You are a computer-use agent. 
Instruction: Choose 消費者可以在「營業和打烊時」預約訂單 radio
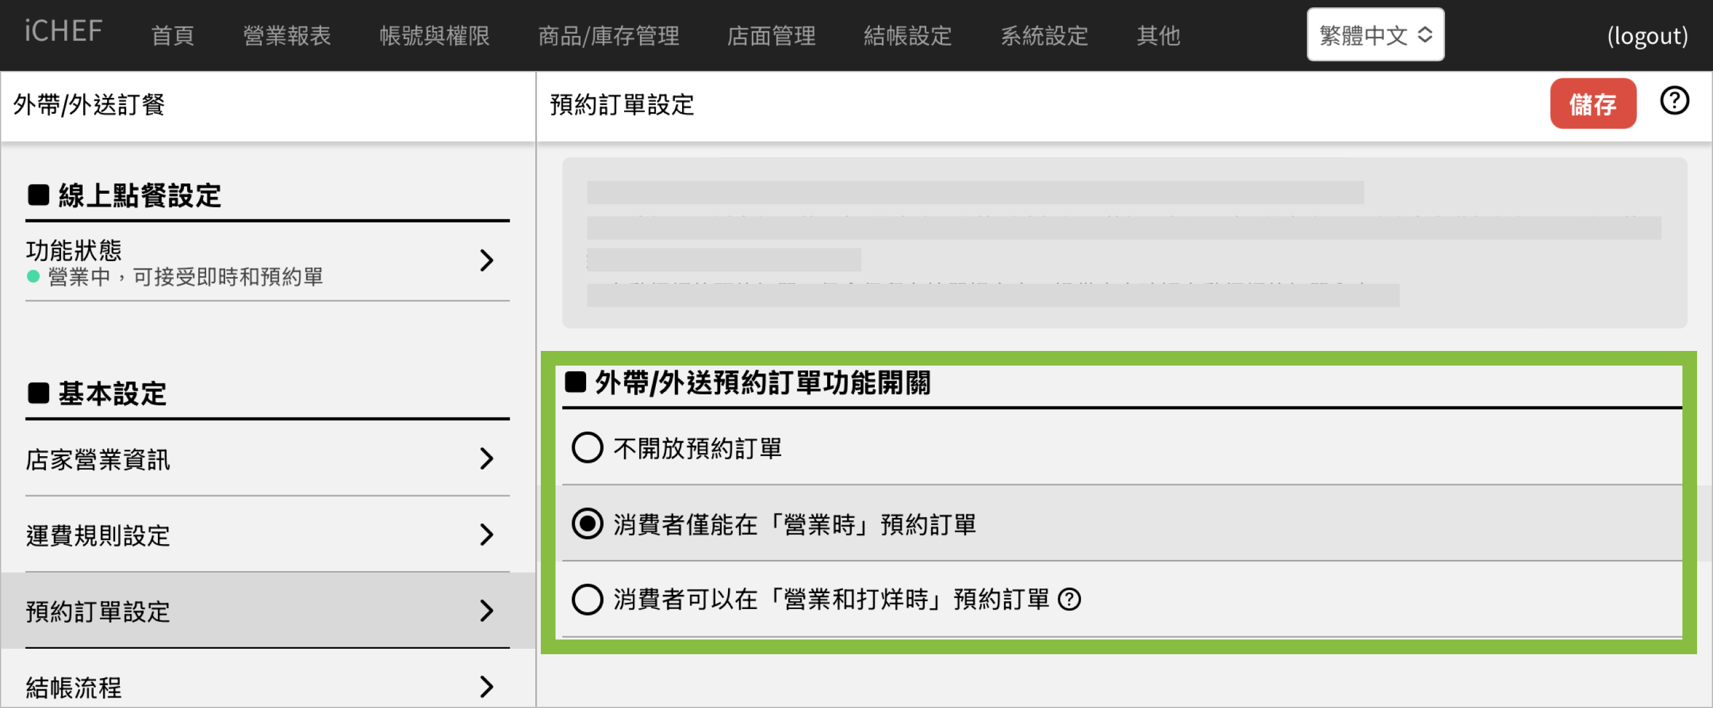tap(587, 600)
